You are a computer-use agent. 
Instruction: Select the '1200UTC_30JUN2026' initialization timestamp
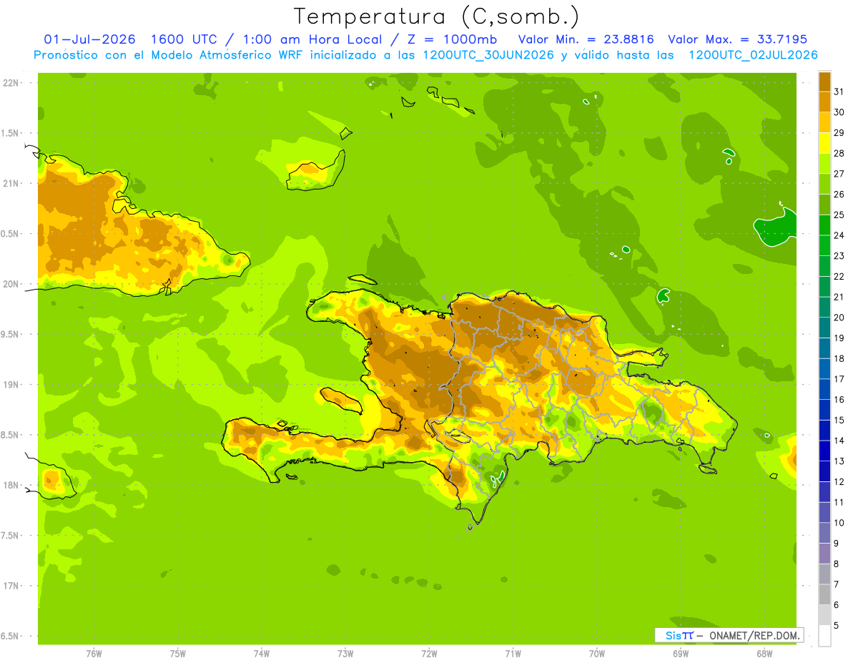point(489,55)
